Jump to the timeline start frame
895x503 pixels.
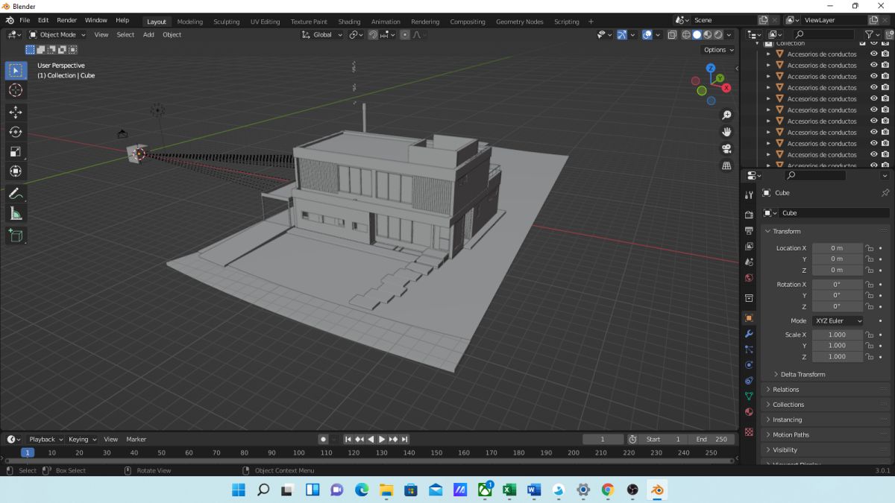click(348, 439)
